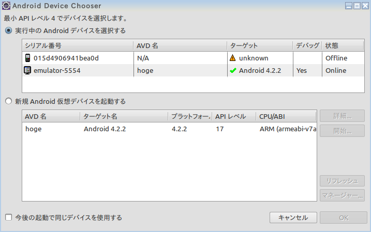Viewport: 371px width, 232px height.
Task: Sort by the CPU/ABI column header
Action: pos(286,116)
